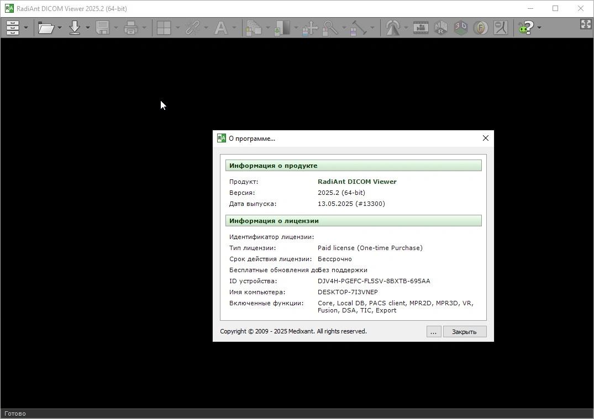Viewport: 594px width, 419px height.
Task: Click the Без поддержки value
Action: pos(343,270)
